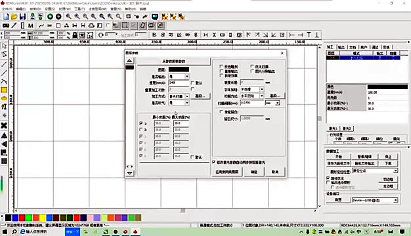Viewport: 411px width, 236px height.
Task: Open the processing-mode dropdown showing laser scan
Action: tap(187, 96)
